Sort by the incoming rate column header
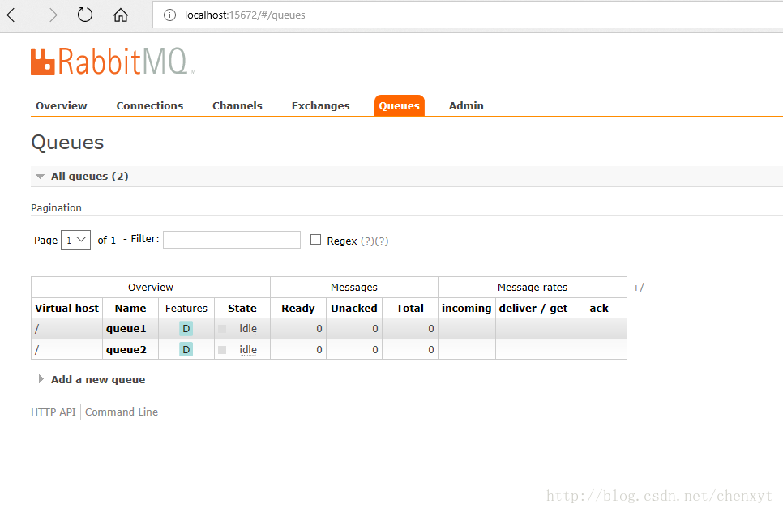 pyautogui.click(x=466, y=309)
